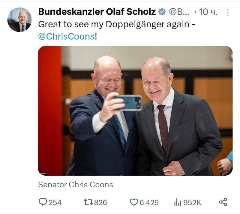Click the Senator Chris Coons caption

76,185
